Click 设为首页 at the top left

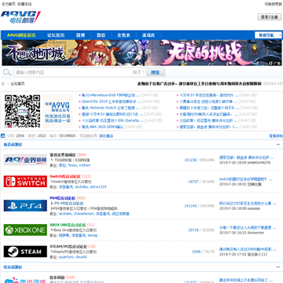9,4
